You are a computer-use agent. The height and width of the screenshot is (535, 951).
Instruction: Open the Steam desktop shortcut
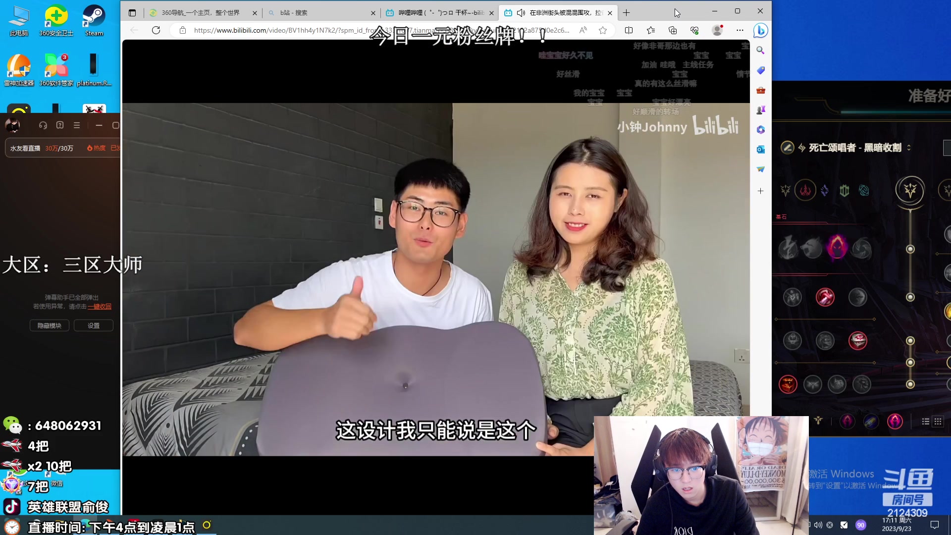click(x=94, y=21)
